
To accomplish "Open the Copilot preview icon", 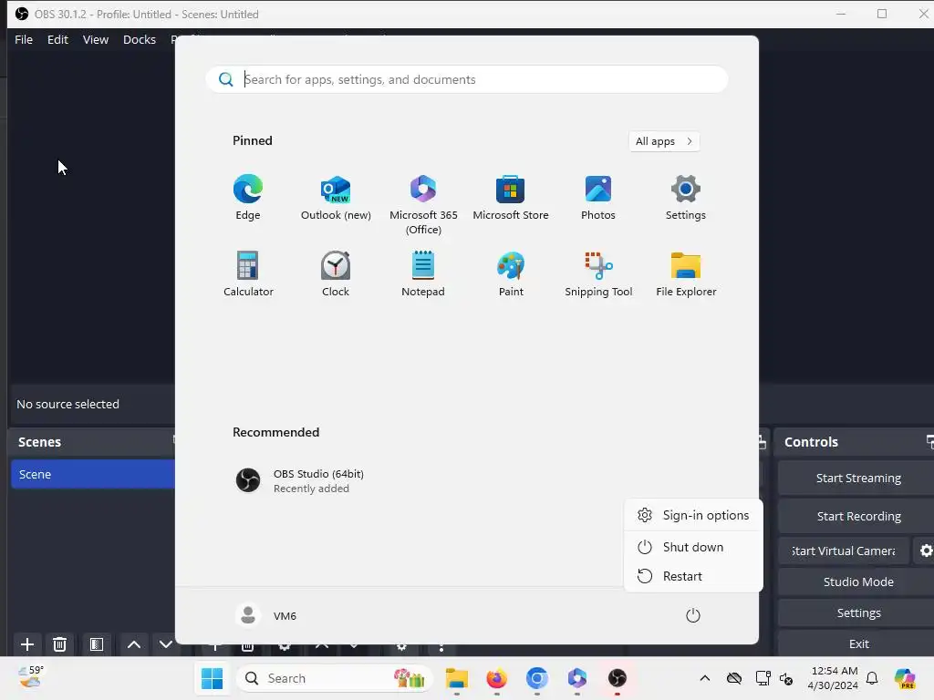I will click(905, 678).
